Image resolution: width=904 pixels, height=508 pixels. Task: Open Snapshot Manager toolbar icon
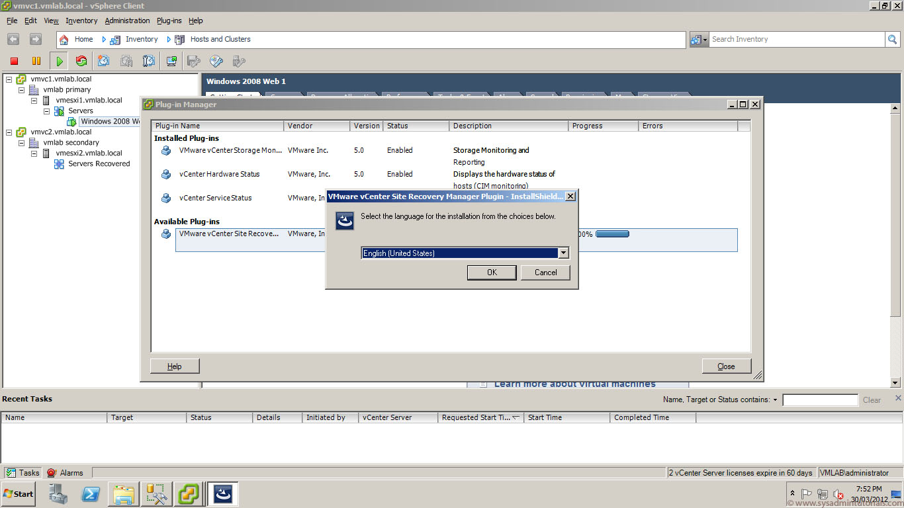149,61
